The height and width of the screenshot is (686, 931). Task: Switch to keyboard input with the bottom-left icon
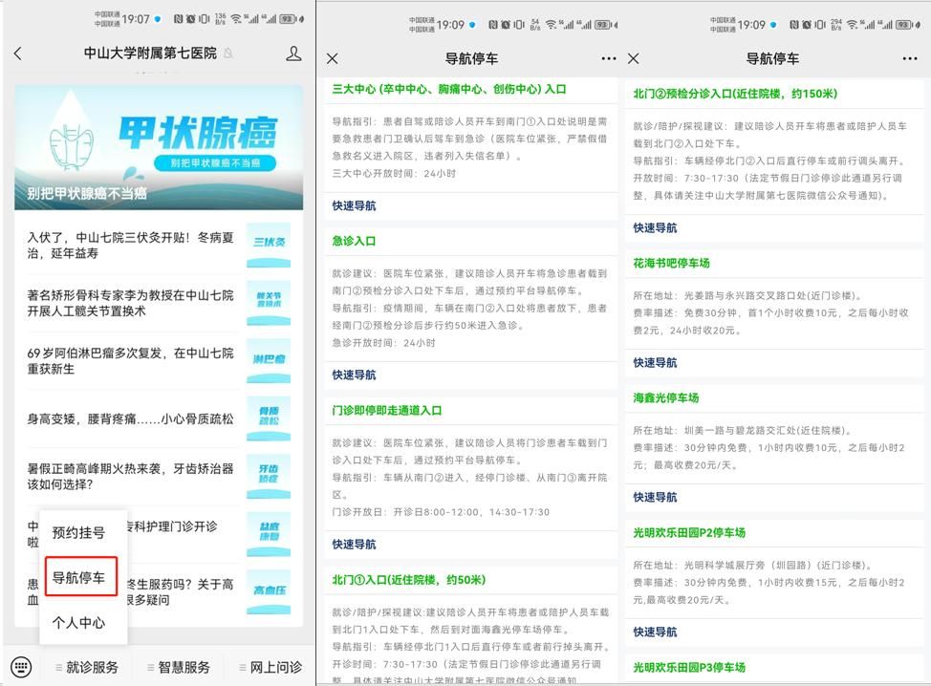(22, 666)
